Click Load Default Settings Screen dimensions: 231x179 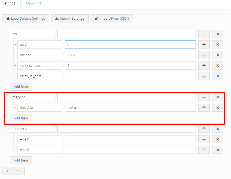[25, 18]
